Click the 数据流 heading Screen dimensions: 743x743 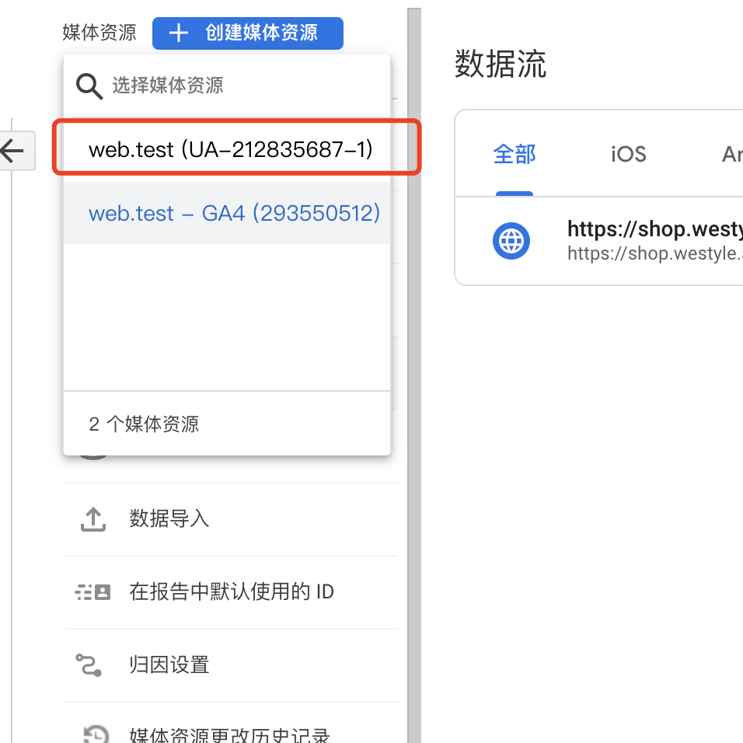coord(501,64)
